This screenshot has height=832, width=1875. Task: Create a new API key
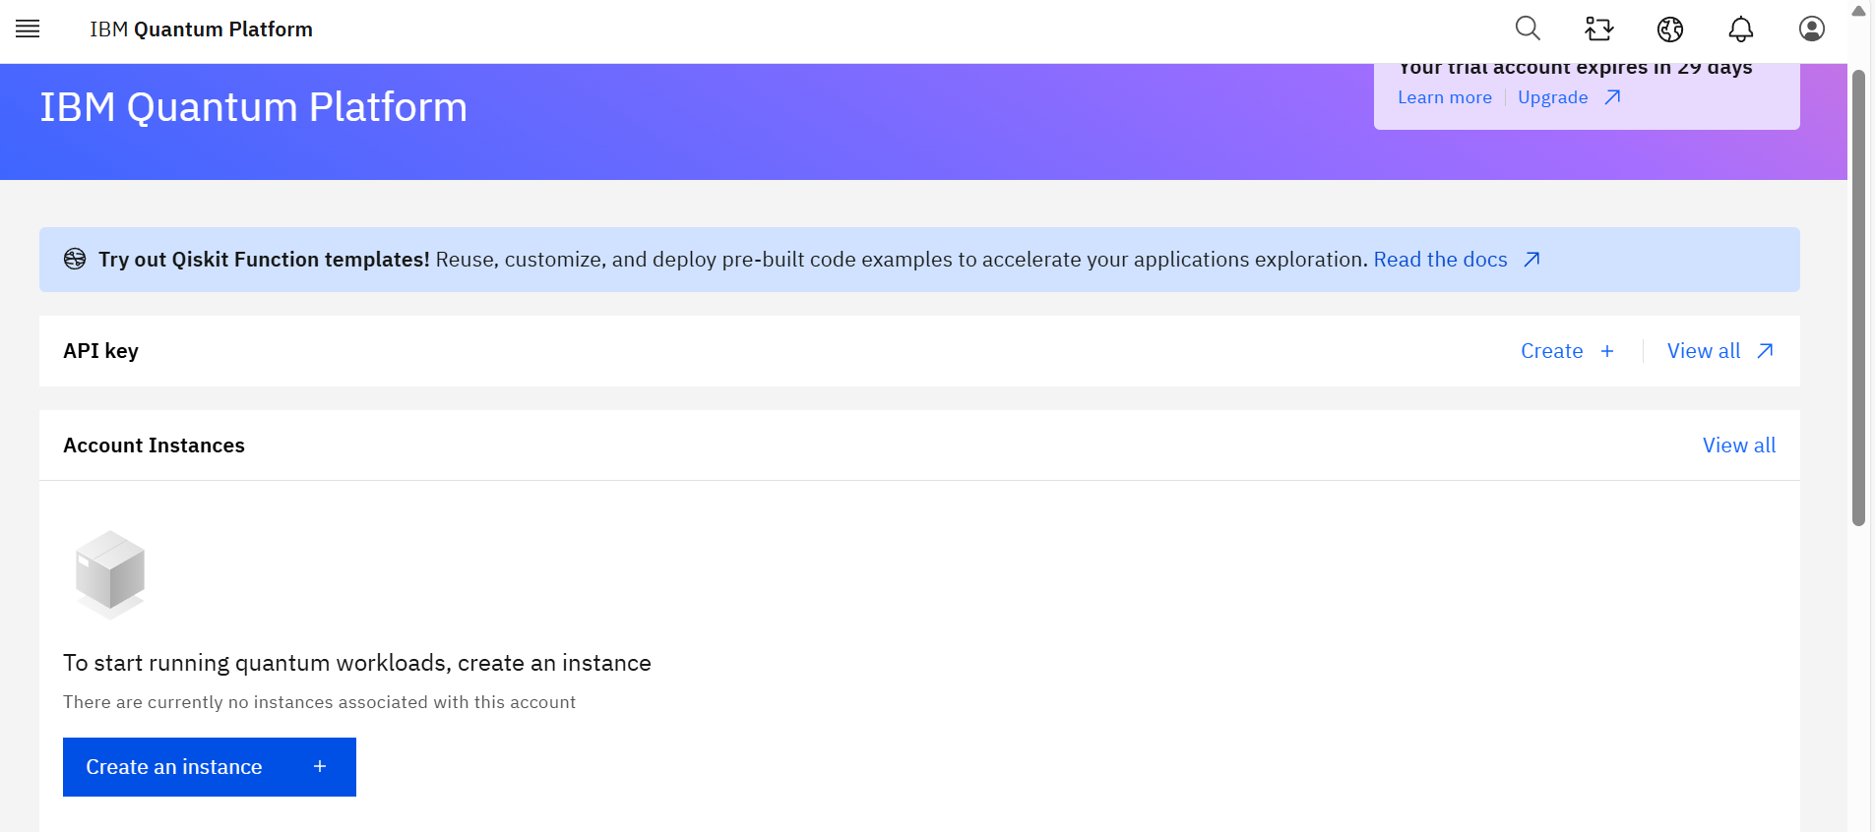pos(1567,351)
